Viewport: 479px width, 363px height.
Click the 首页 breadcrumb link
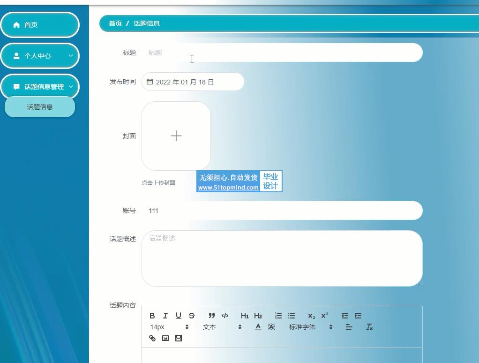click(115, 23)
